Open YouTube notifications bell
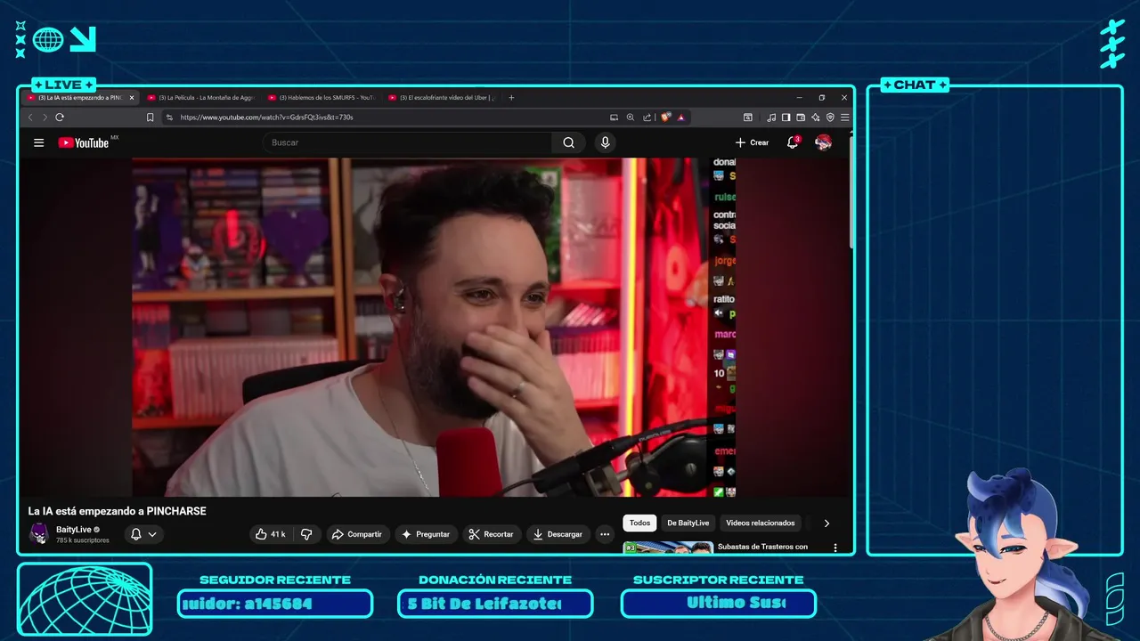The image size is (1140, 641). tap(793, 142)
